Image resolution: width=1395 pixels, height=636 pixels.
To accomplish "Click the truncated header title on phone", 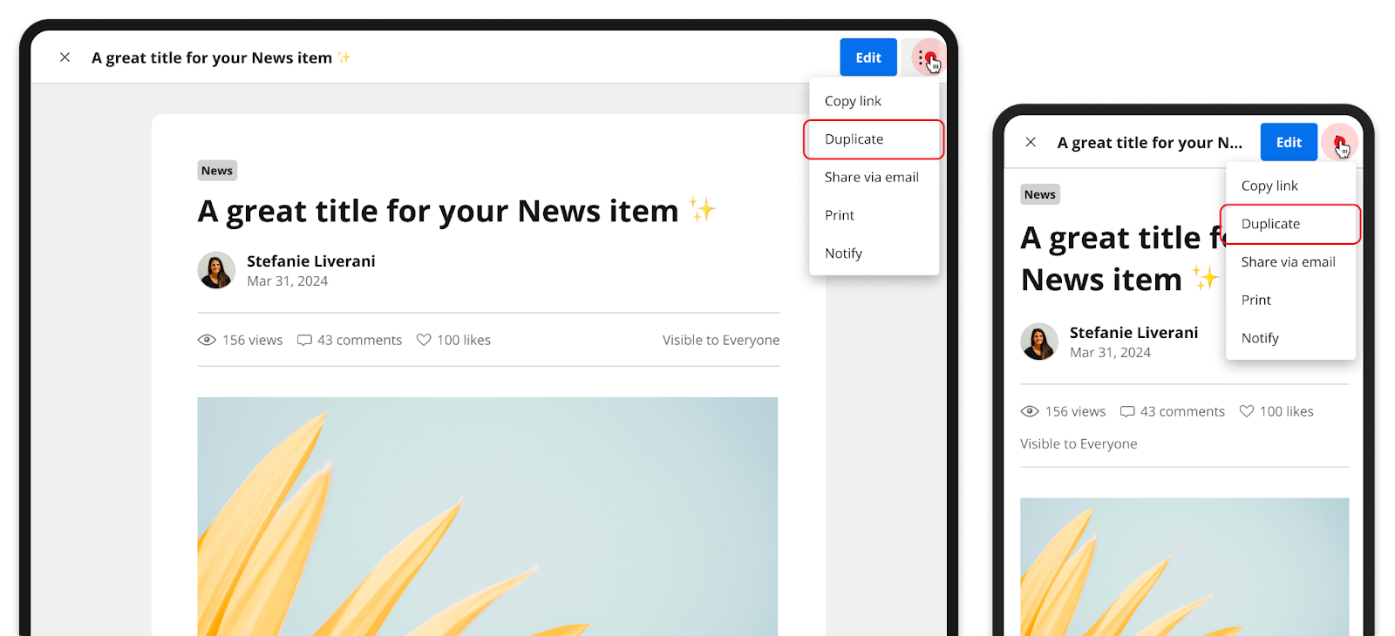I will [x=1150, y=143].
